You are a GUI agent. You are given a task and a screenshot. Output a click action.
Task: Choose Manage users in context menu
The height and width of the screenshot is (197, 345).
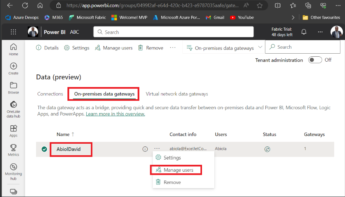coord(178,170)
